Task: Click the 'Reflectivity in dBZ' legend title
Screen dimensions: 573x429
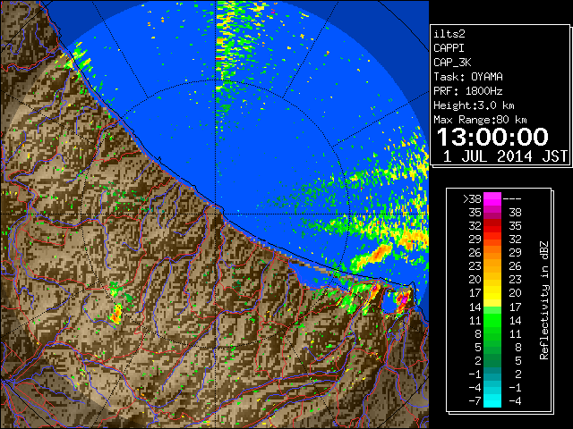Action: 544,300
